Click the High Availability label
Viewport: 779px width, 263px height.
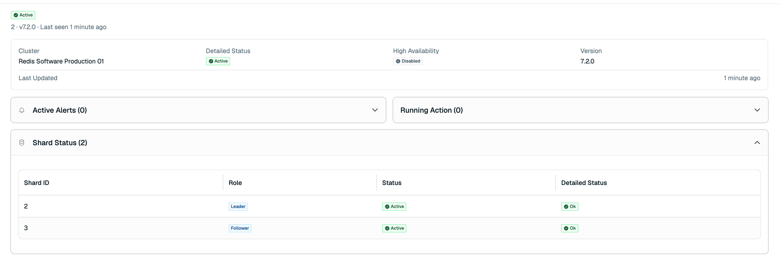tap(416, 51)
